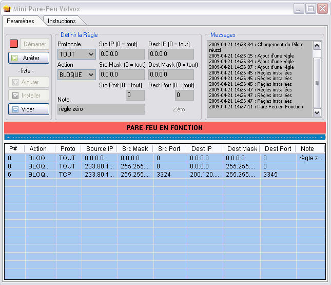Click the red status indicator square
Viewport: 331px width, 285px height.
[14, 44]
